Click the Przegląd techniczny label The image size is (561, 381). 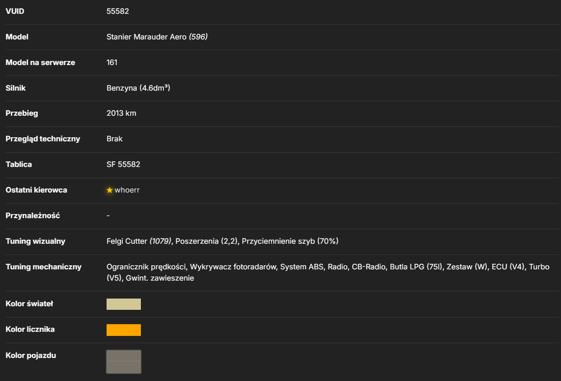coord(43,139)
